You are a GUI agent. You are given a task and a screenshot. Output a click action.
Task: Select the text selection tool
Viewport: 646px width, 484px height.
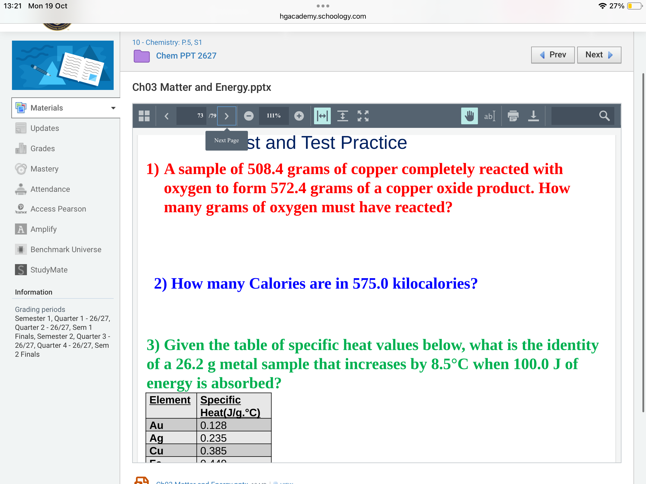pos(490,116)
